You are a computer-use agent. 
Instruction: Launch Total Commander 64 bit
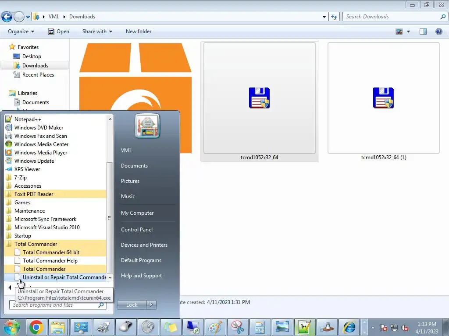[55, 252]
